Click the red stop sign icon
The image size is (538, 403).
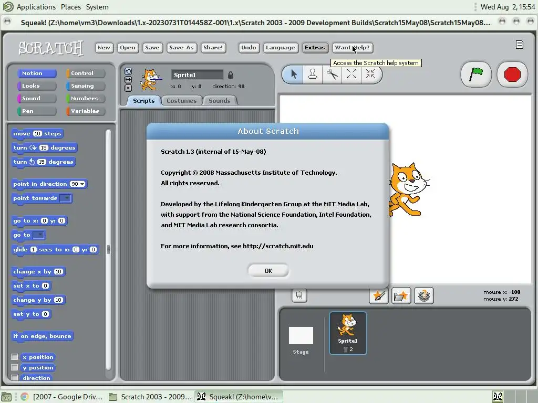[x=512, y=74]
